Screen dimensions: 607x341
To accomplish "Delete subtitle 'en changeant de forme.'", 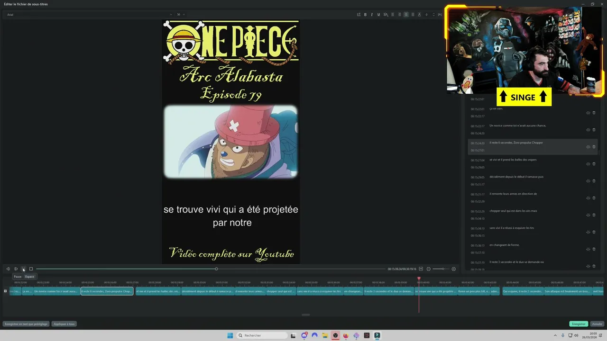I will click(594, 249).
